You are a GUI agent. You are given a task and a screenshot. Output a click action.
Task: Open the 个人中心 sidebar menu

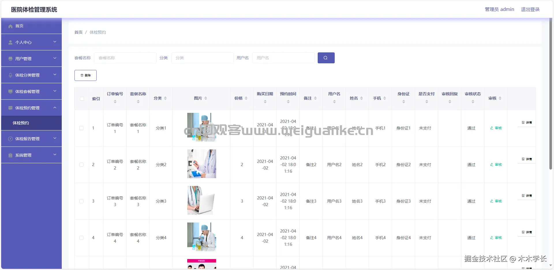point(31,42)
